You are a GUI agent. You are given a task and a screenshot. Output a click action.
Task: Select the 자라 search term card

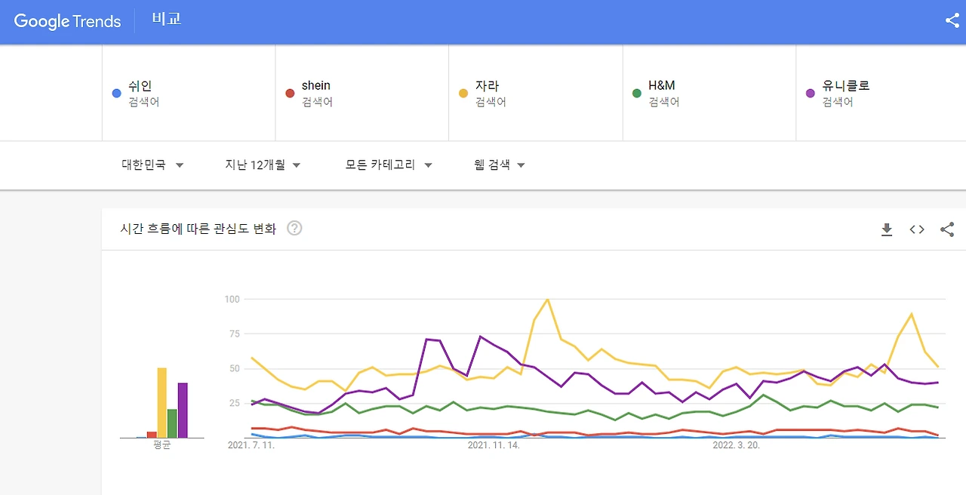(535, 93)
